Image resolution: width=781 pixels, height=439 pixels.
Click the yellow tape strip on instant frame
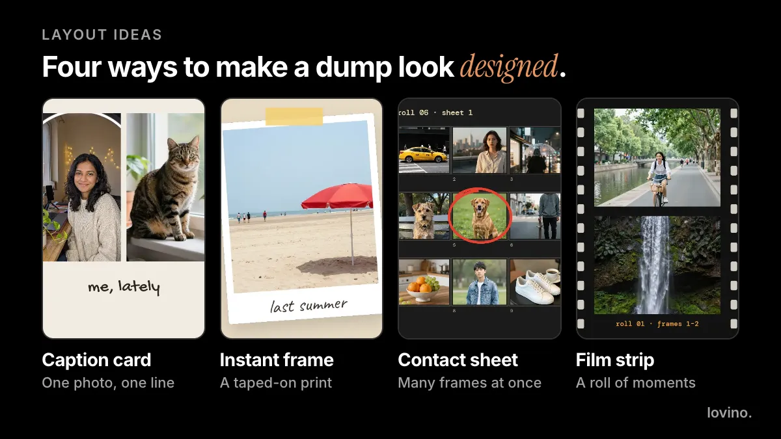pos(294,116)
